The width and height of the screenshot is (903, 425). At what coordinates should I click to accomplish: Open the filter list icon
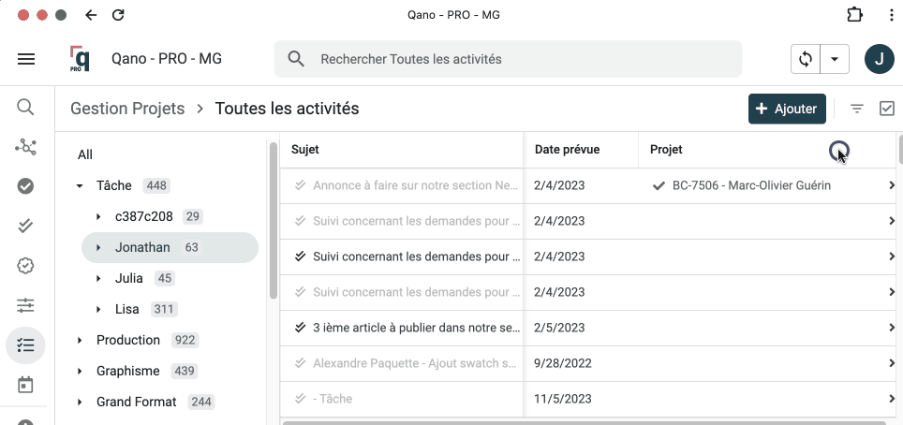tap(856, 109)
